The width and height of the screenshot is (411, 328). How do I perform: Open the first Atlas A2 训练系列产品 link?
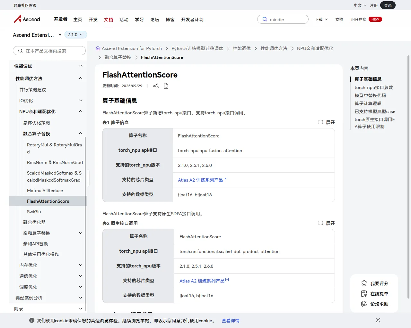[200, 180]
